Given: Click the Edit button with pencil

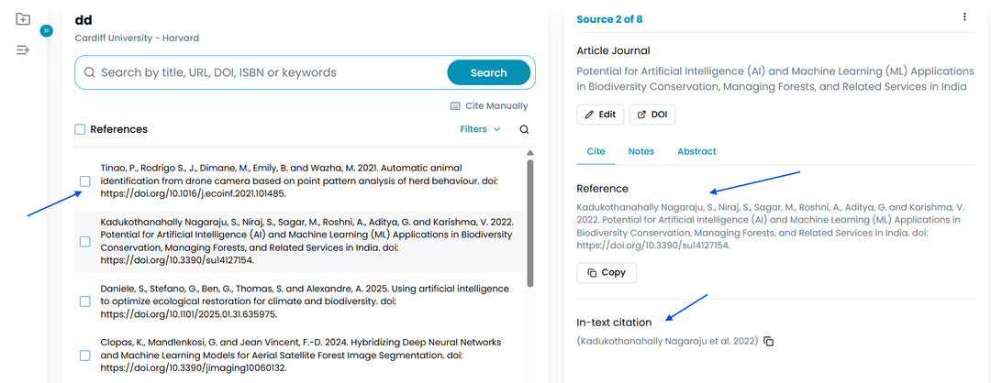Looking at the screenshot, I should [x=600, y=115].
